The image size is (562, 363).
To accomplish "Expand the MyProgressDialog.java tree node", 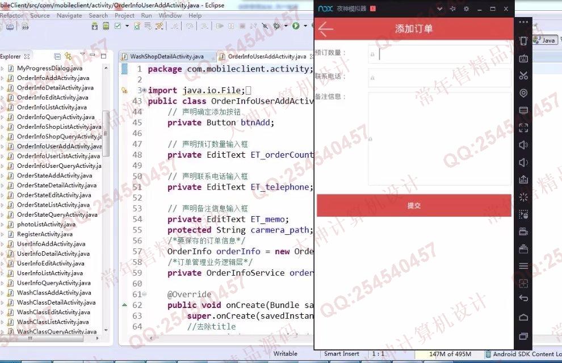I will (2, 68).
